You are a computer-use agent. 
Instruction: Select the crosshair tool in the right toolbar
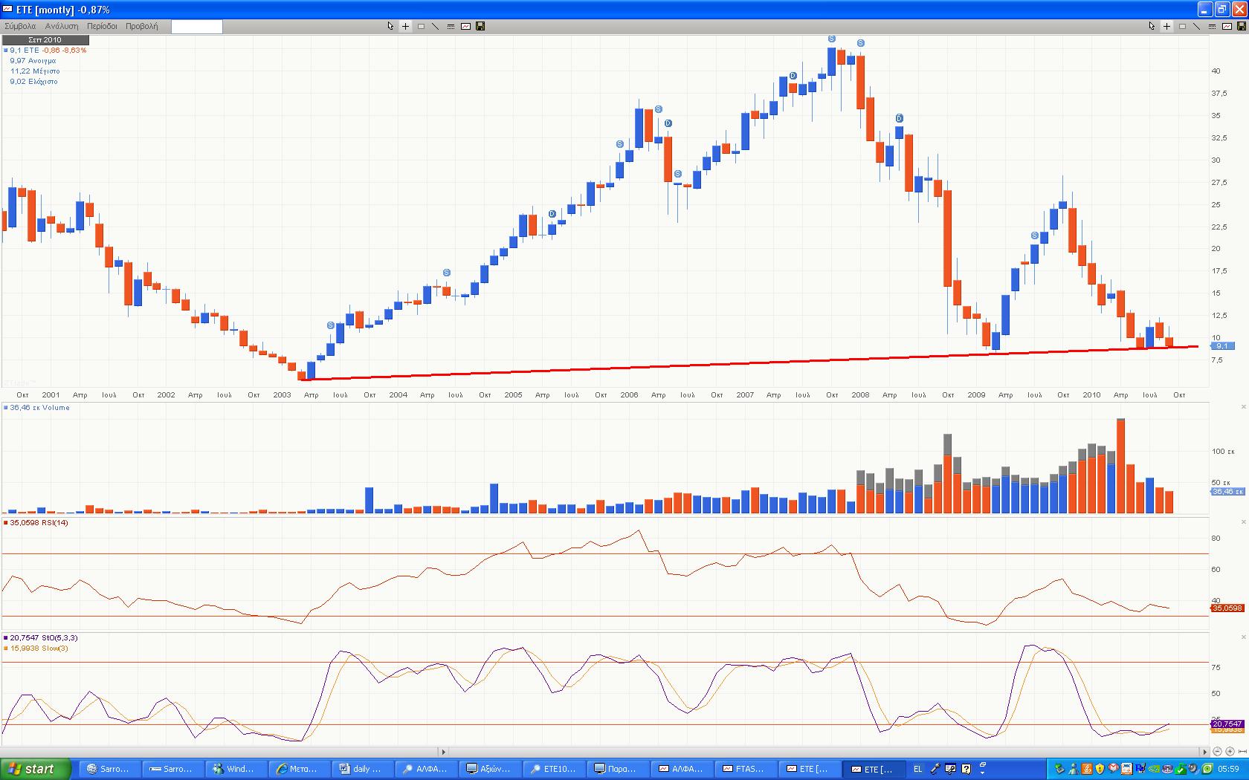(x=1166, y=26)
